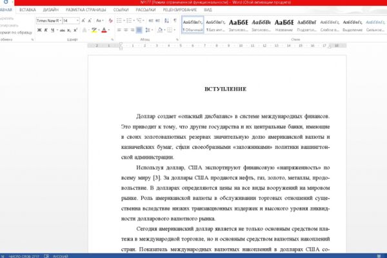Click the quick access arrow icon in the title bar
The height and width of the screenshot is (258, 387).
pos(5,2)
